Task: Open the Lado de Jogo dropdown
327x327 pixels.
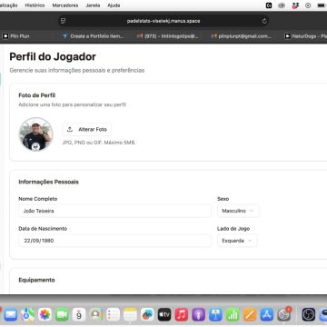Action: pos(237,241)
